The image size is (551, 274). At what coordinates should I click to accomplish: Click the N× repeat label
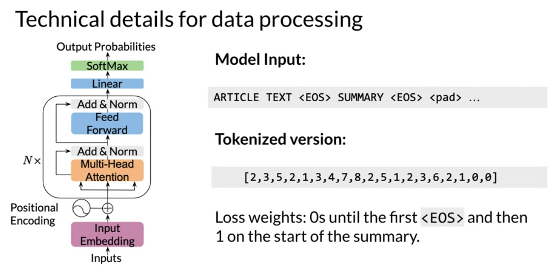point(32,162)
